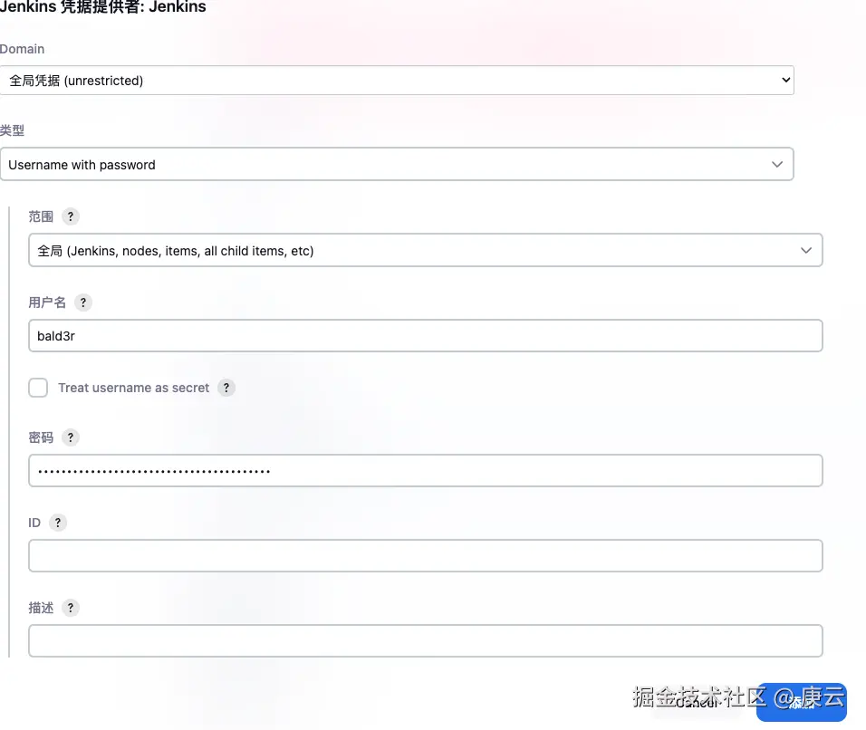866x730 pixels.
Task: Click help icon next to 描述
Action: [70, 608]
